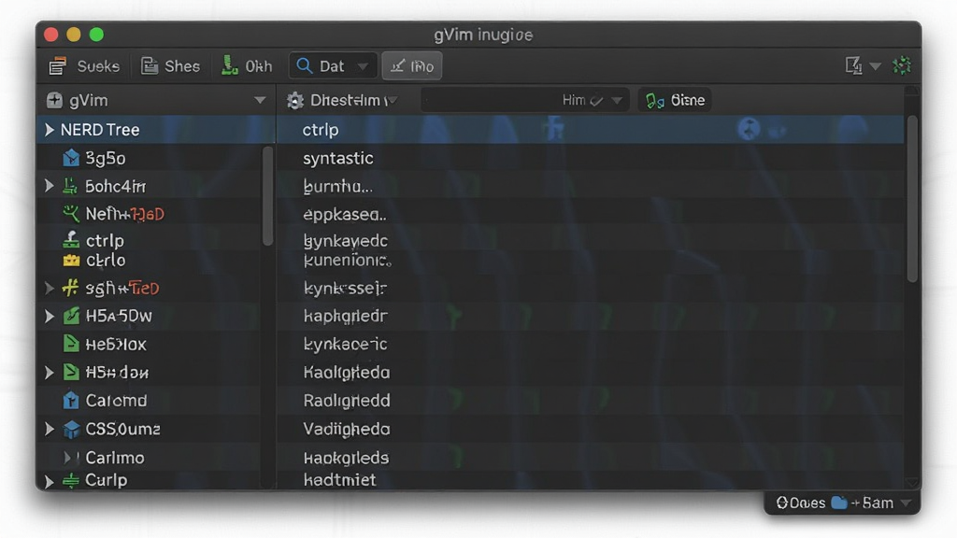The image size is (957, 538).
Task: Open the Dat dropdown arrow
Action: click(x=363, y=66)
